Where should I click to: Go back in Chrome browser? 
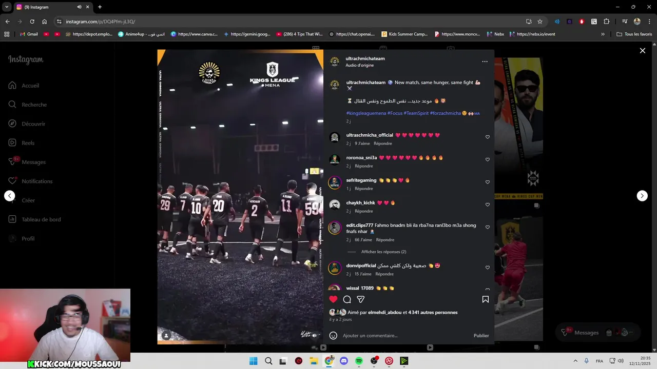[x=7, y=22]
